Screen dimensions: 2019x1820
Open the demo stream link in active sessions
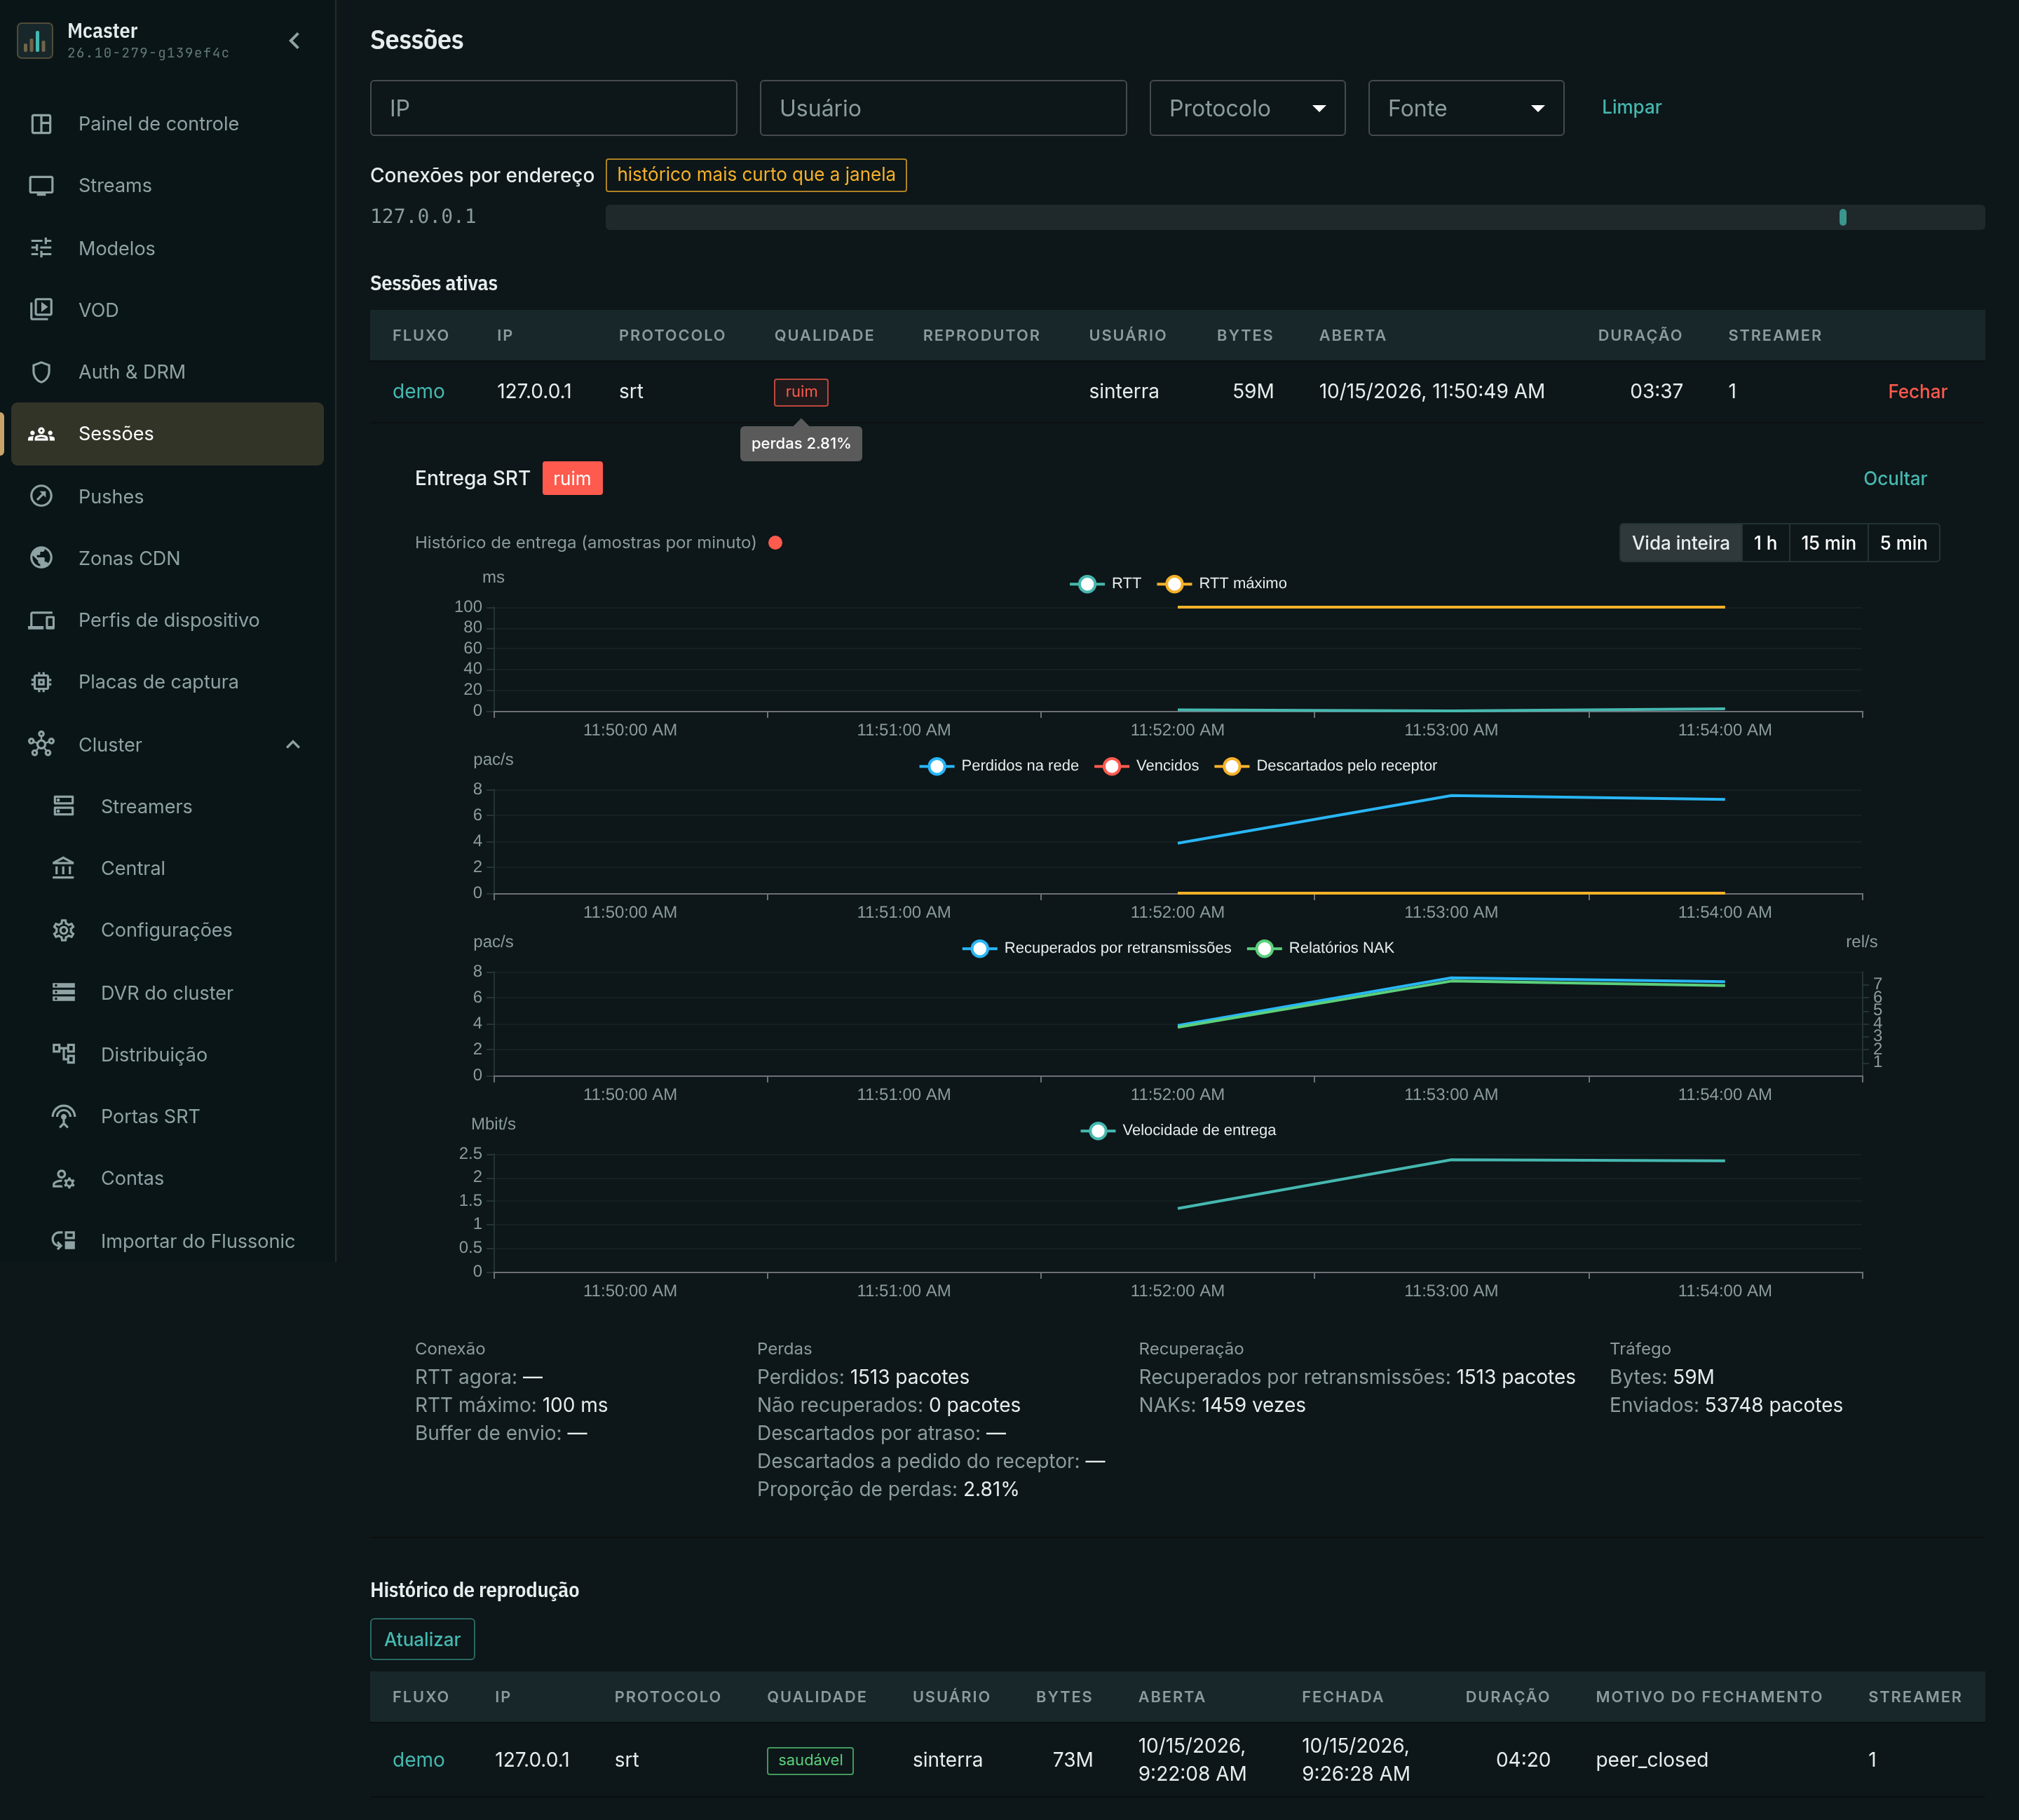tap(418, 392)
